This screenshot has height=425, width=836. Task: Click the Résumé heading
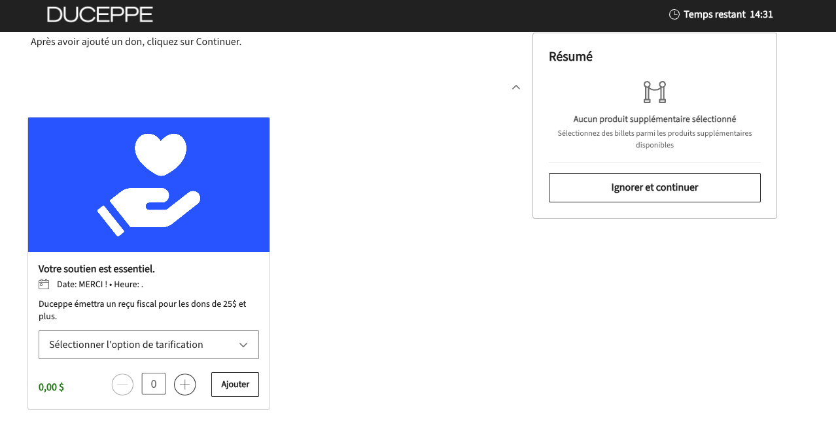tap(570, 57)
